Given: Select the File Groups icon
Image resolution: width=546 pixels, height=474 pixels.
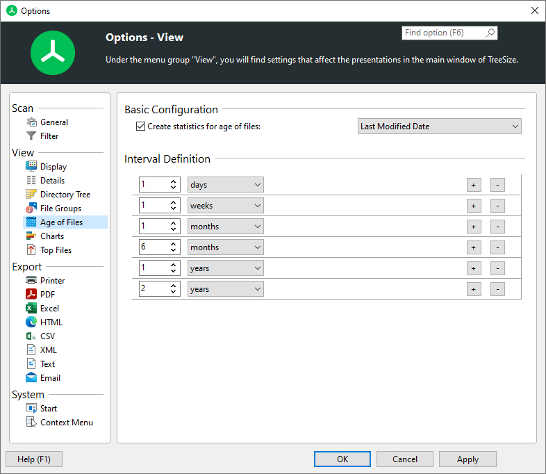Looking at the screenshot, I should coord(31,209).
